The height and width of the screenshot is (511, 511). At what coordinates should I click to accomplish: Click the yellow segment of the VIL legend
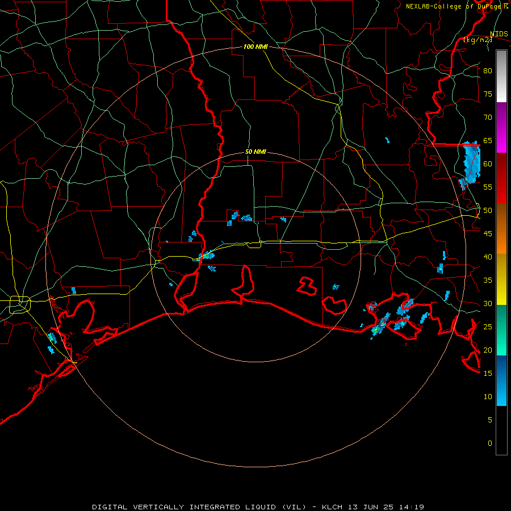click(x=501, y=279)
